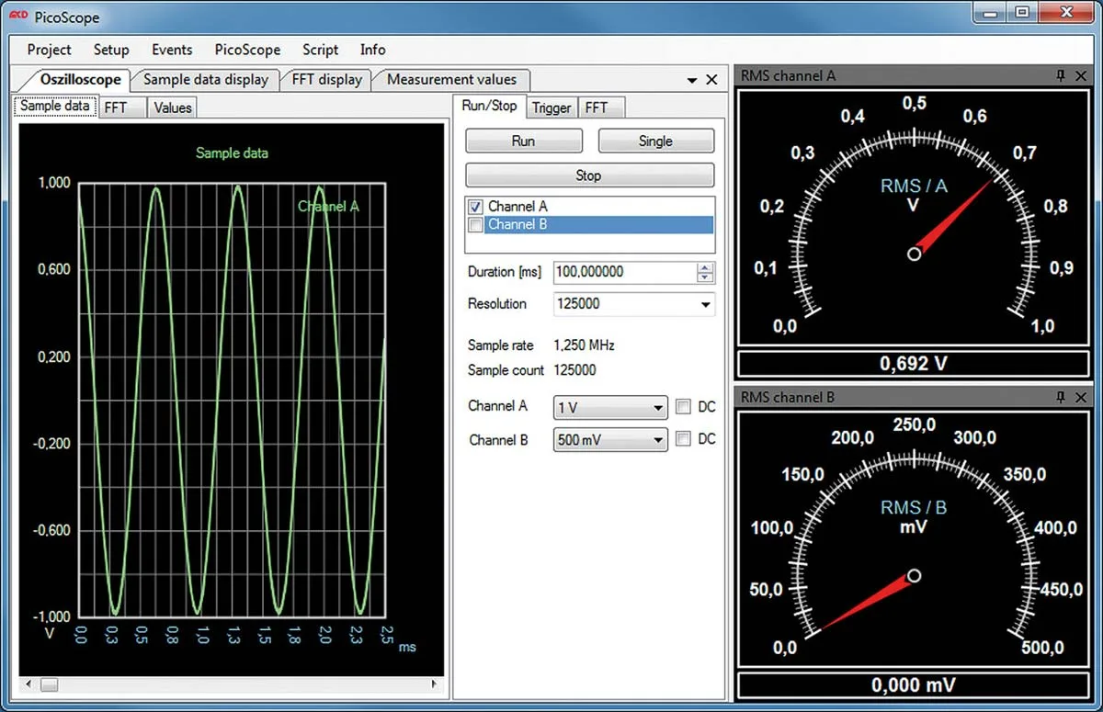Open the Channel A voltage range dropdown
Screen dimensions: 1103x712
coord(657,407)
